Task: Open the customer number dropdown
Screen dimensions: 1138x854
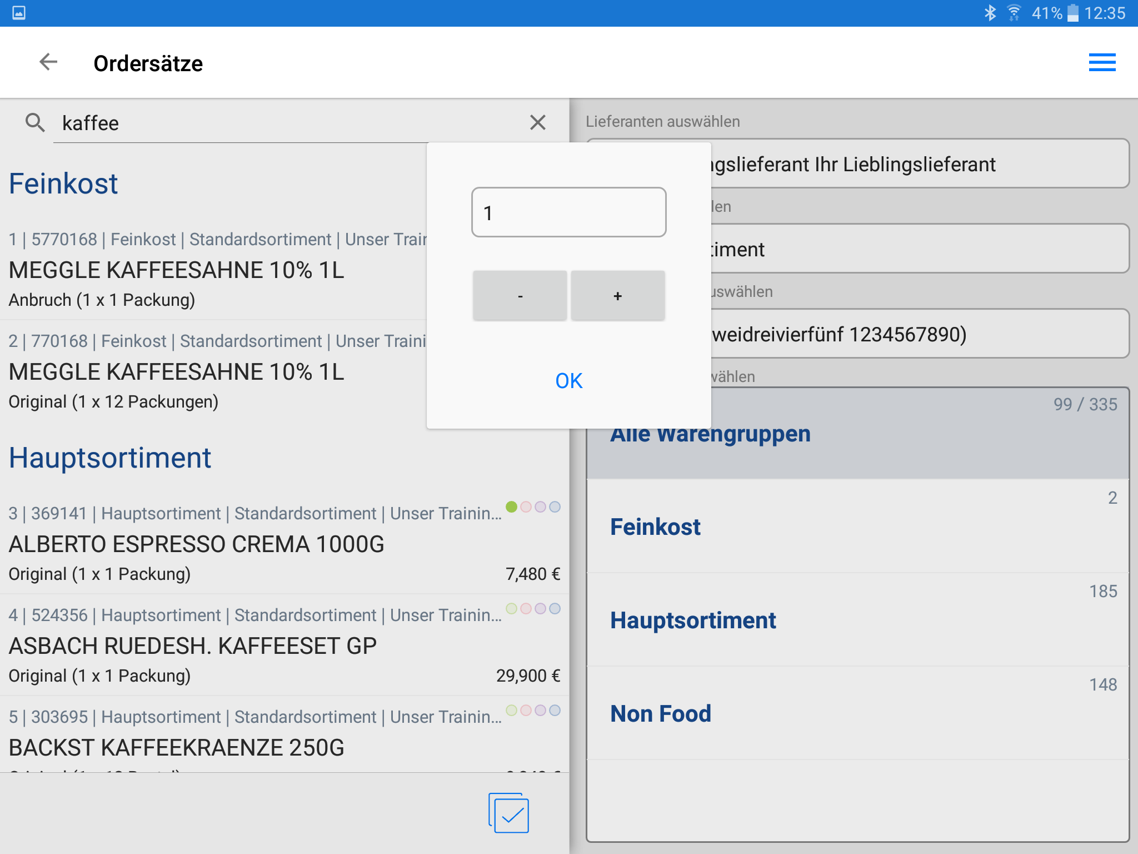Action: pos(917,334)
